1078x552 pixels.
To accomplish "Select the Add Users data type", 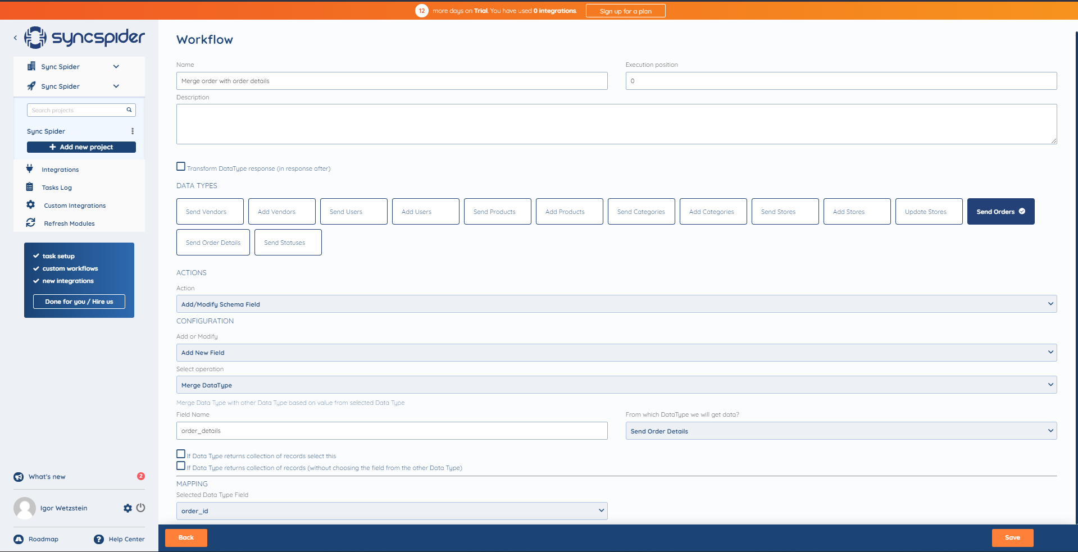I will coord(426,212).
